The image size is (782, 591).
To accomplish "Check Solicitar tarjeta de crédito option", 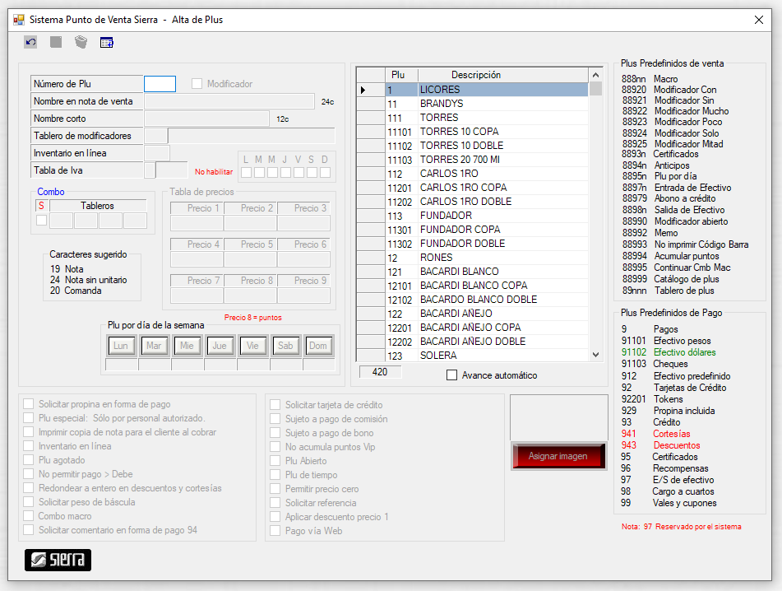I will point(276,405).
